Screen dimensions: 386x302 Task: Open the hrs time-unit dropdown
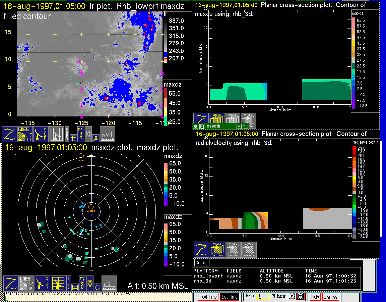279,296
